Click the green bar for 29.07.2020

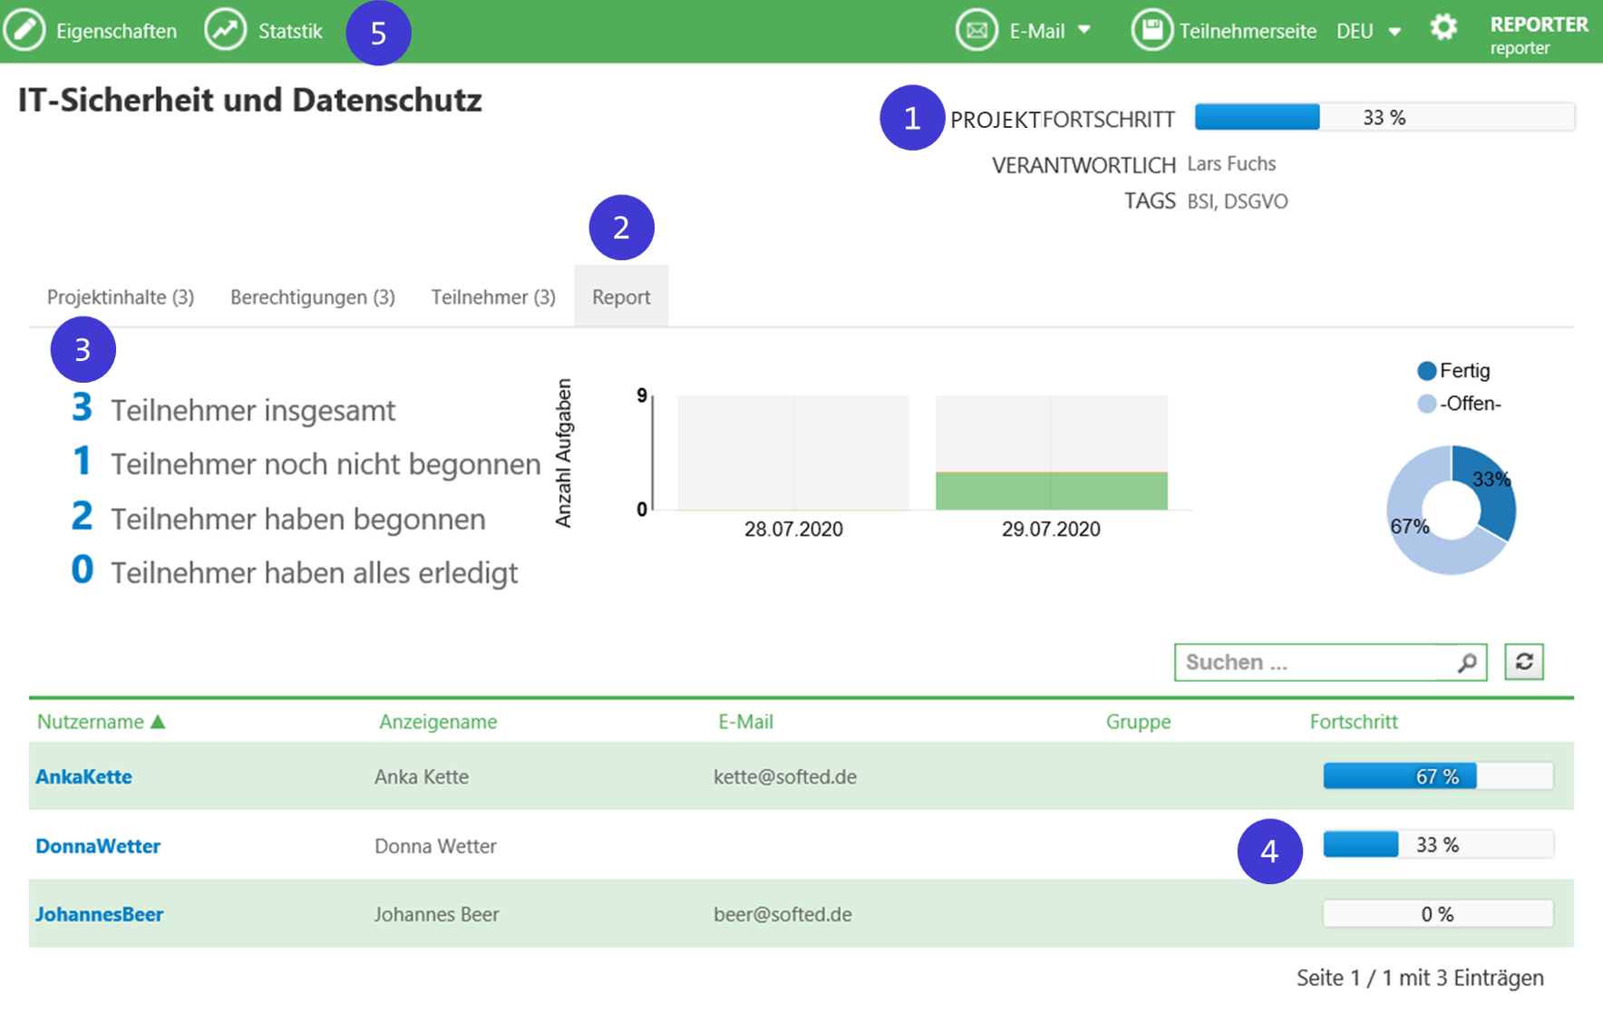point(1052,491)
